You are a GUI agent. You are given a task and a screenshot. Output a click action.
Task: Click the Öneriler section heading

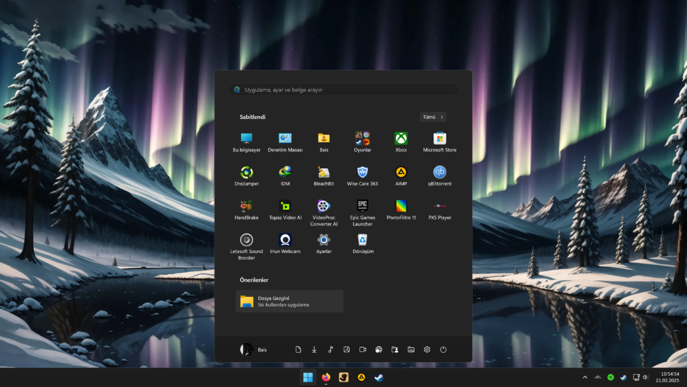click(253, 280)
